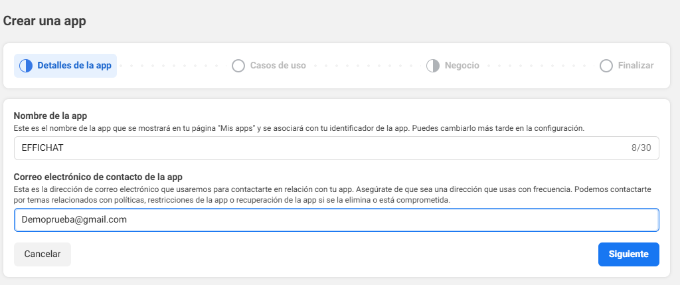Click the contact email field with Demoprueba@gmail.com
The width and height of the screenshot is (680, 285).
click(x=336, y=220)
